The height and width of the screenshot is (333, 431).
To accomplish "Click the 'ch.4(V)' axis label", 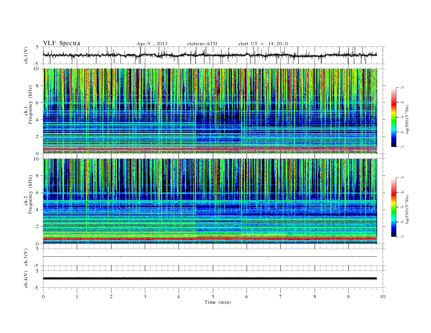I will click(x=26, y=279).
